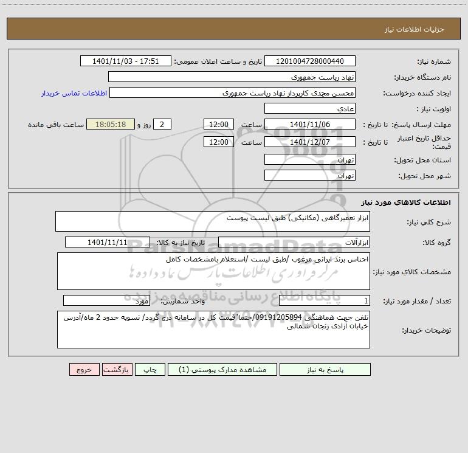
Task: Click label 'تاریخ و ساعت اعلان عمومی:'
Action: (218, 61)
